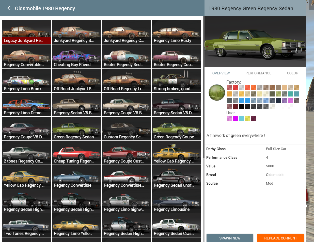314x242 pixels.
Task: Click the green paint preview sphere
Action: pyautogui.click(x=217, y=92)
